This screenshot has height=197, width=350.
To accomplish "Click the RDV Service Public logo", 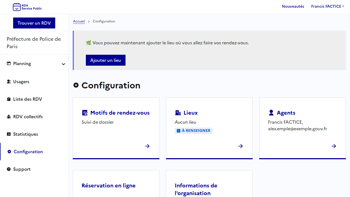I will coord(27,7).
